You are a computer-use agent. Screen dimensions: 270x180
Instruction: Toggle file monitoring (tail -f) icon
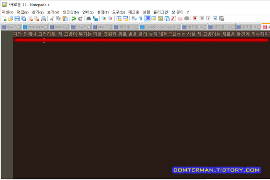tap(187, 19)
